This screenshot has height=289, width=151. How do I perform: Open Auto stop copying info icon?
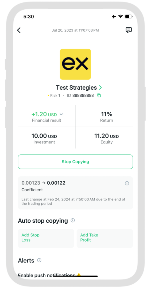73,220
